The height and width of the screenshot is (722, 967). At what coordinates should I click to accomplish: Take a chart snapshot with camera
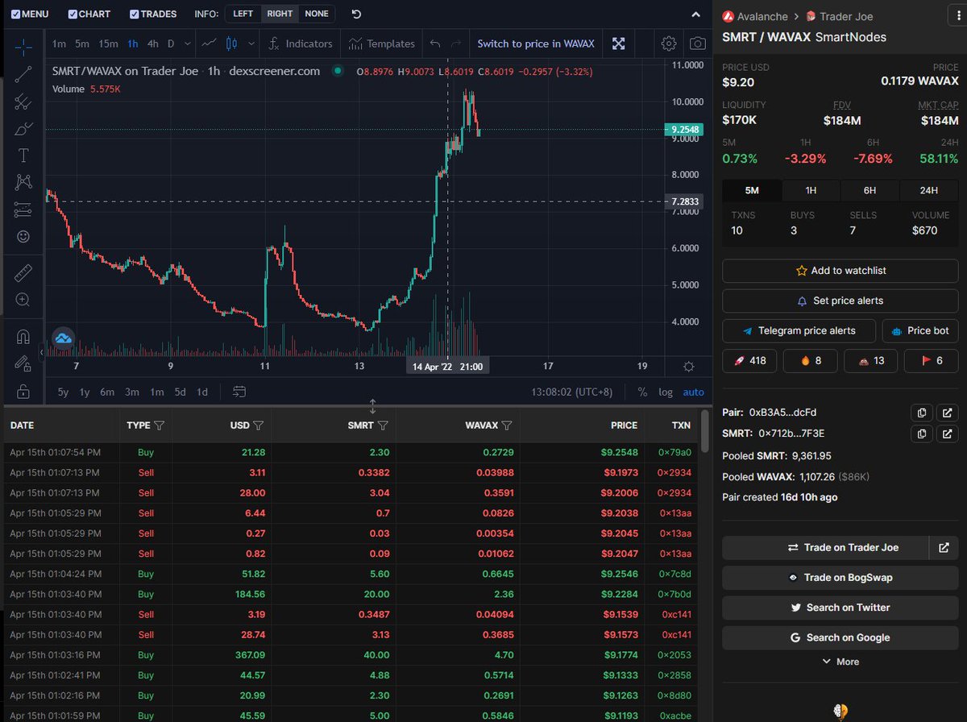(698, 44)
